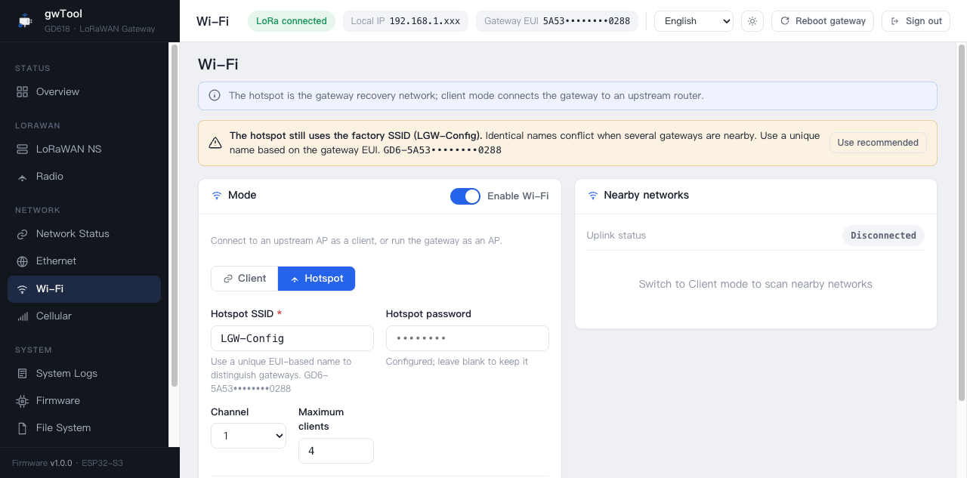Screen dimensions: 967x478
Task: Open the Radio menu item
Action: click(84, 176)
